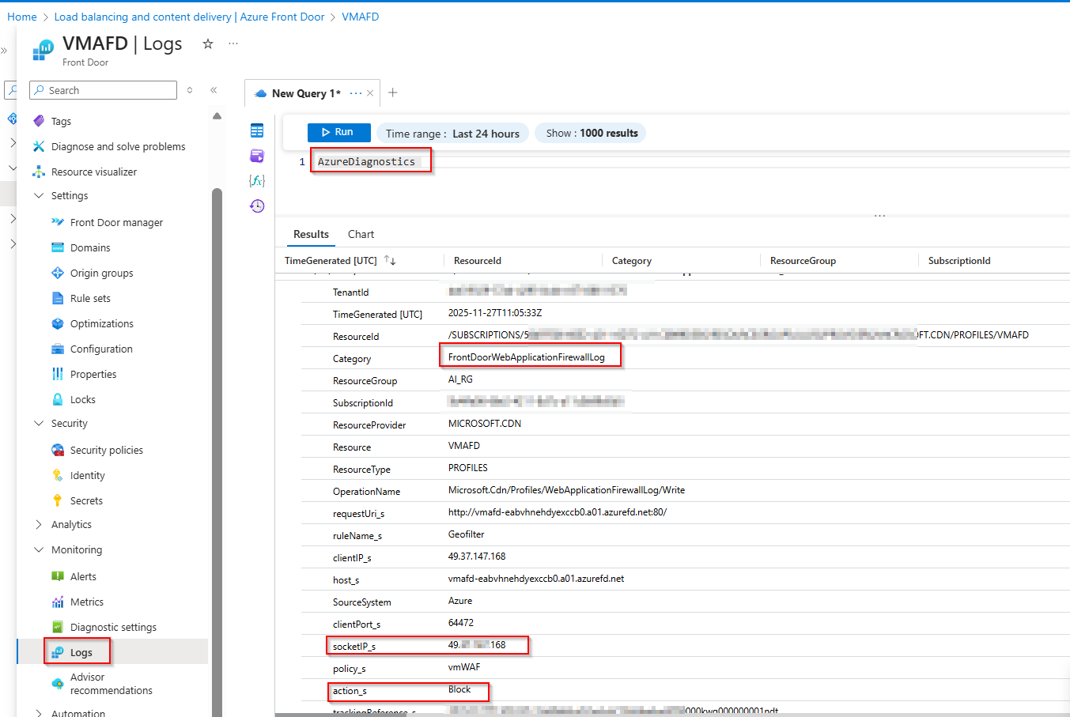Click the ResourceGroup column header
The width and height of the screenshot is (1070, 717).
pyautogui.click(x=803, y=261)
